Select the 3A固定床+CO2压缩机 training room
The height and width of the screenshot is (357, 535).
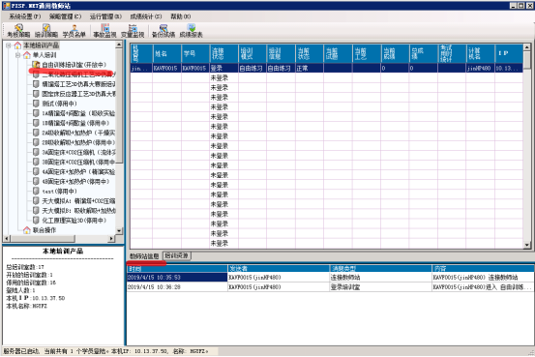(78, 152)
